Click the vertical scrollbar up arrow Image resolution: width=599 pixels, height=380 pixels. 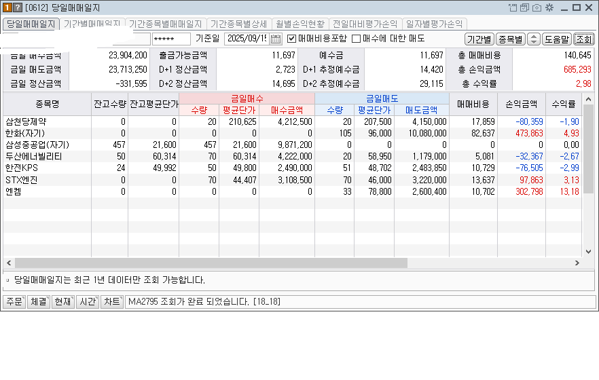tap(588, 99)
